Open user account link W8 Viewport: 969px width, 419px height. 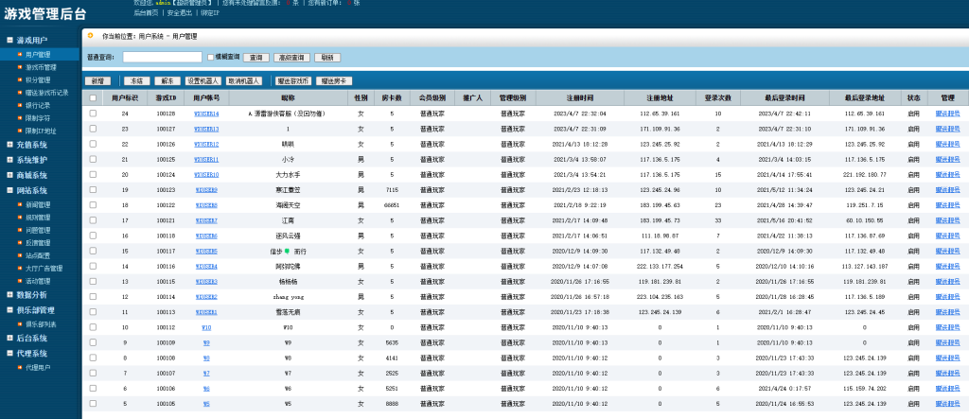206,358
